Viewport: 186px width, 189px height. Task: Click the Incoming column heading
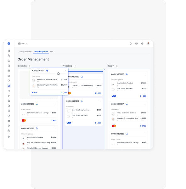pos(22,66)
